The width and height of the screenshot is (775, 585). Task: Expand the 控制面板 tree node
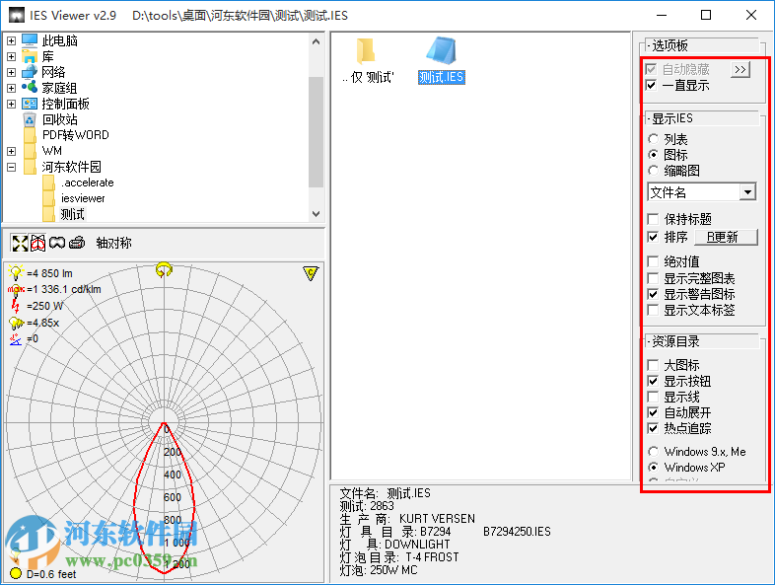tap(12, 104)
